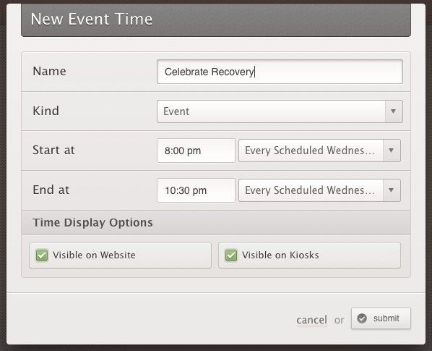Viewport: 432px width, 351px height.
Task: Click the Kind label
Action: click(x=46, y=111)
